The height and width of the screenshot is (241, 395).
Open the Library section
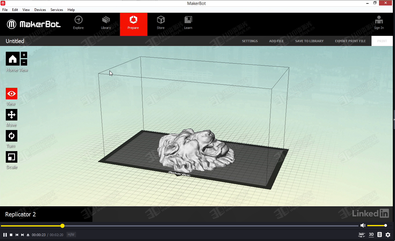(106, 23)
